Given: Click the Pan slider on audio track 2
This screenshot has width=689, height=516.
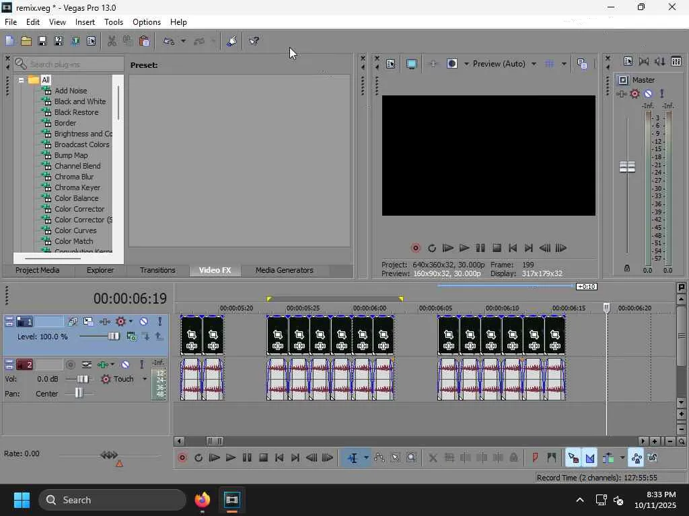Looking at the screenshot, I should coord(79,393).
